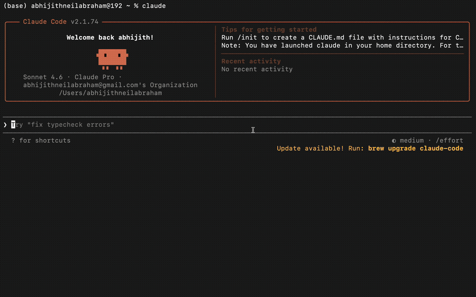This screenshot has width=476, height=297.
Task: Click the "? for shortcuts" hint
Action: coord(41,141)
